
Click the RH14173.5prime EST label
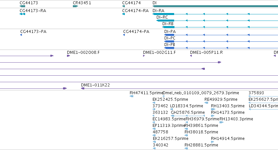pos(228,112)
